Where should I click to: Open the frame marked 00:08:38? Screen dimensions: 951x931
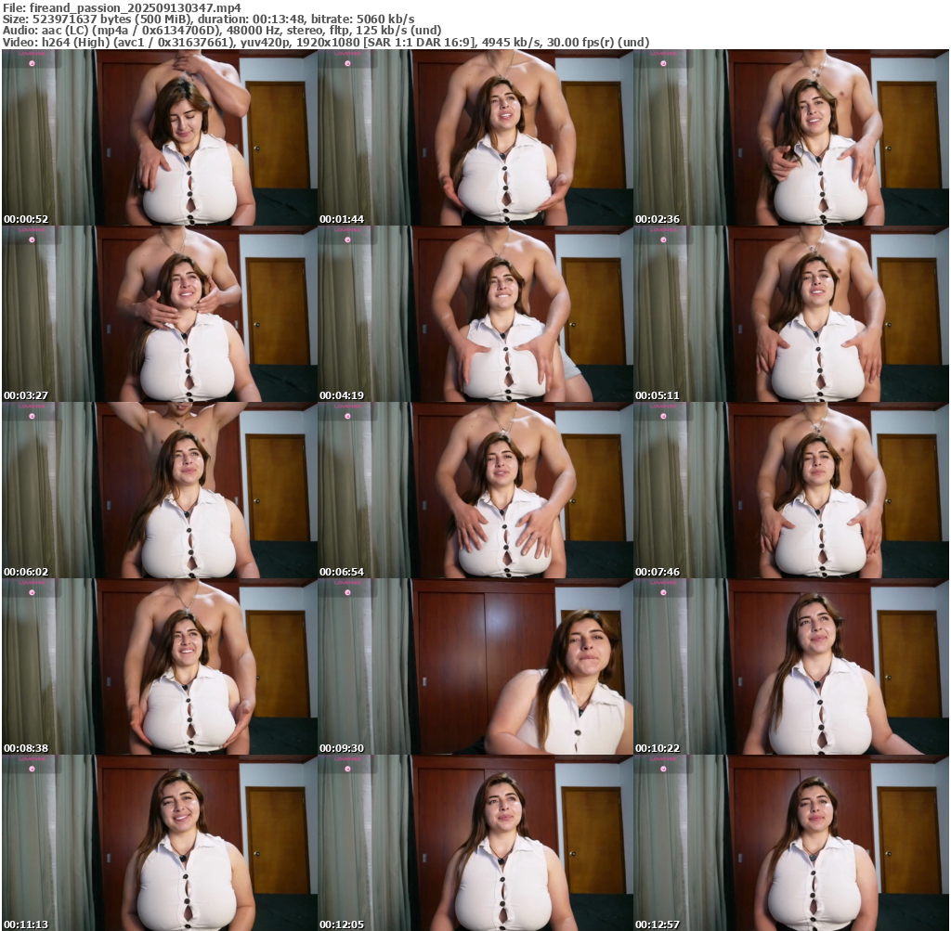(x=159, y=666)
